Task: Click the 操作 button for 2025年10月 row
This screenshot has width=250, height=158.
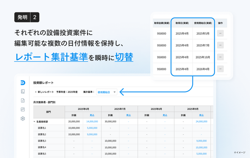Action: [x=220, y=57]
